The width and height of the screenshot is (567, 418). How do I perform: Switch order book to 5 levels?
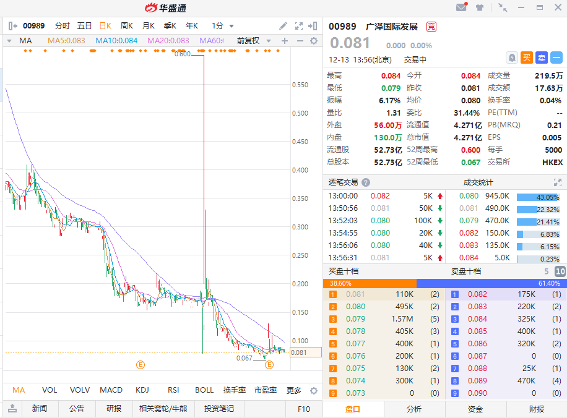(546, 271)
